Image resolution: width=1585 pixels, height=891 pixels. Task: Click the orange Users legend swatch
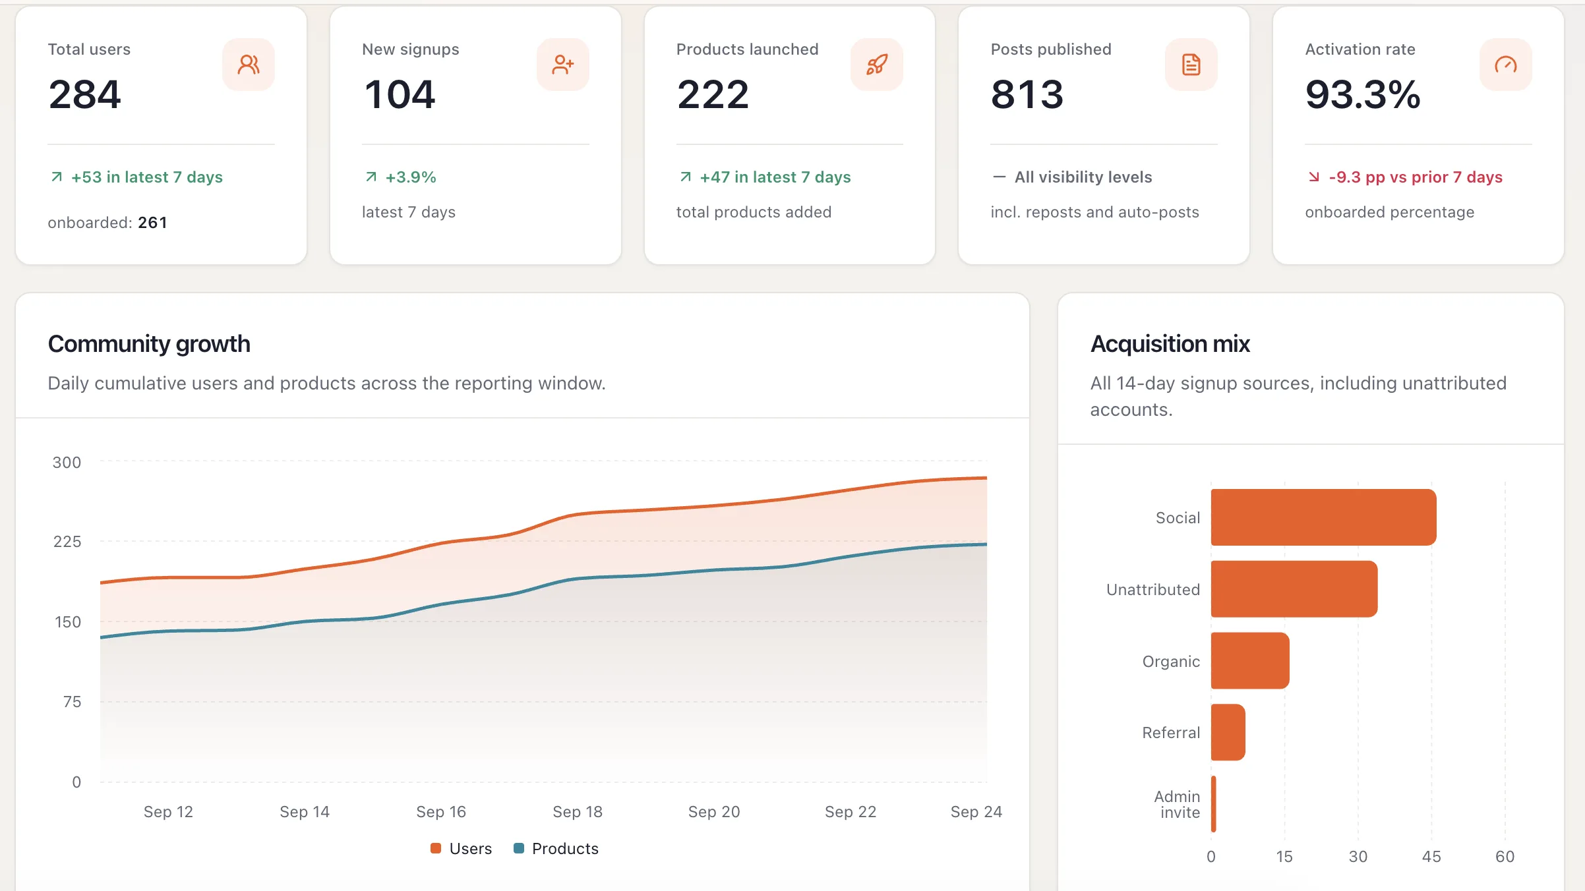pos(436,848)
